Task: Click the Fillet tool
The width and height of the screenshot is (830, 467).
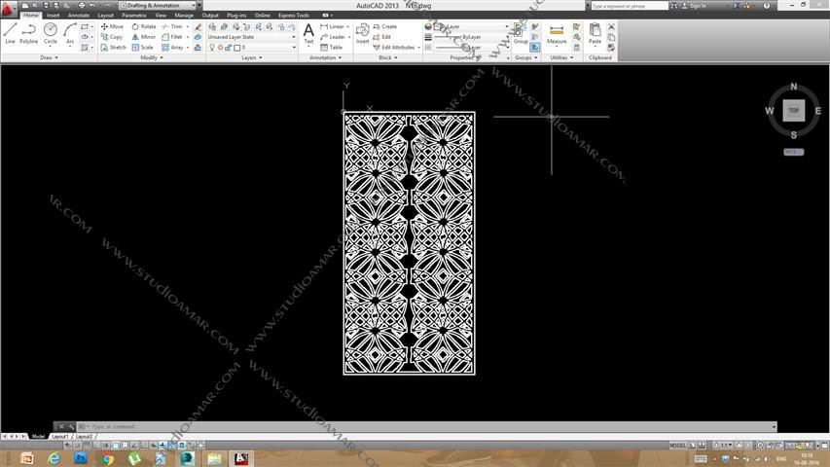Action: pyautogui.click(x=171, y=37)
